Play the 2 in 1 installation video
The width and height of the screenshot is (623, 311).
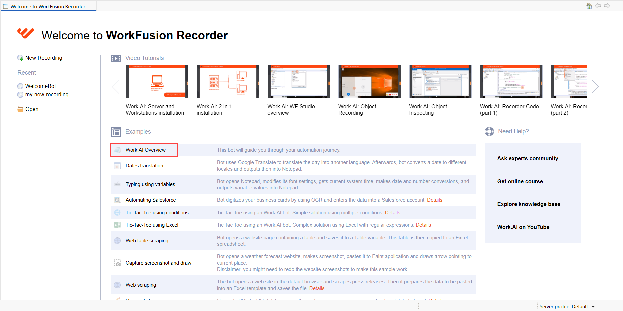click(x=228, y=81)
